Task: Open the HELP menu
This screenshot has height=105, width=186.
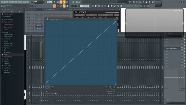Action: [28, 2]
